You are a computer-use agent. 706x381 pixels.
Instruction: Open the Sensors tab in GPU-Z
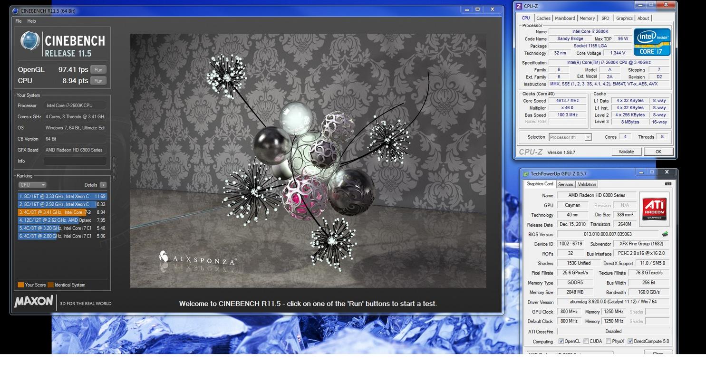coord(565,184)
